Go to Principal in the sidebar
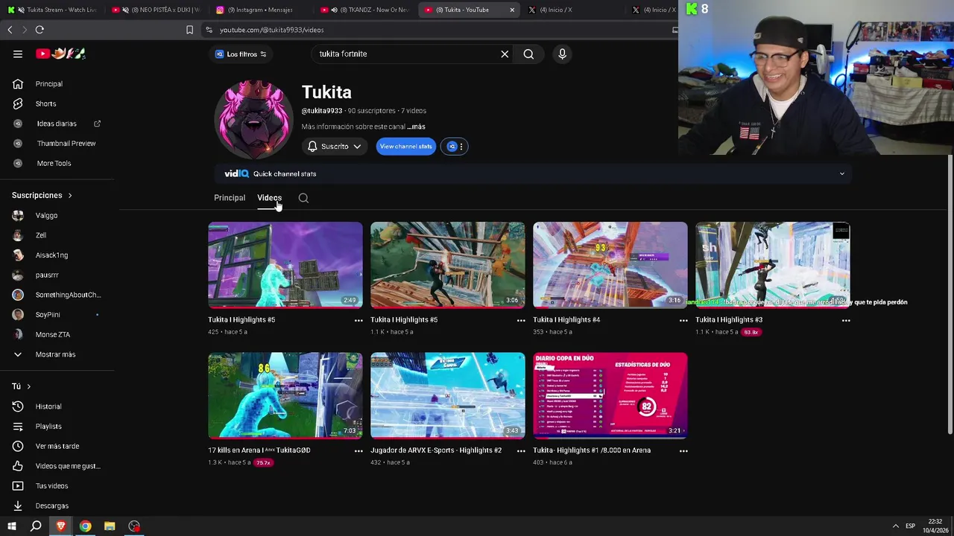 click(49, 84)
